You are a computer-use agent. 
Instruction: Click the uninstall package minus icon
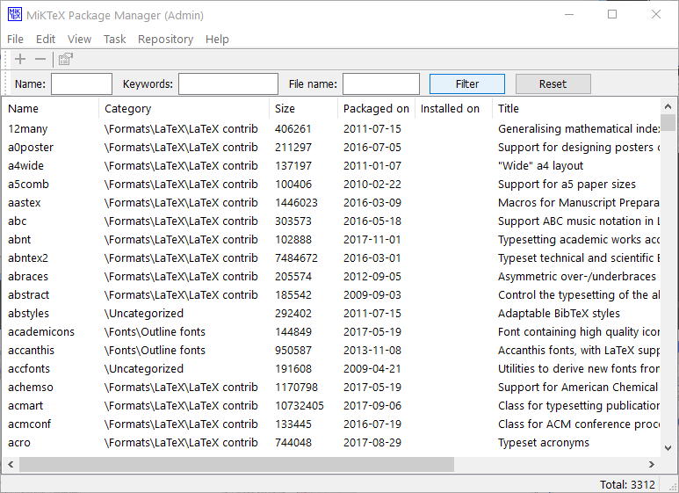click(x=40, y=59)
